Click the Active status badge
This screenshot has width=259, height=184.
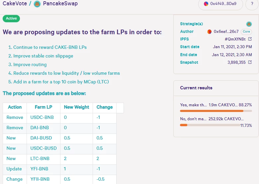point(11,19)
